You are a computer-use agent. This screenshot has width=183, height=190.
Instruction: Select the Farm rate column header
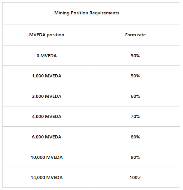tap(135, 35)
